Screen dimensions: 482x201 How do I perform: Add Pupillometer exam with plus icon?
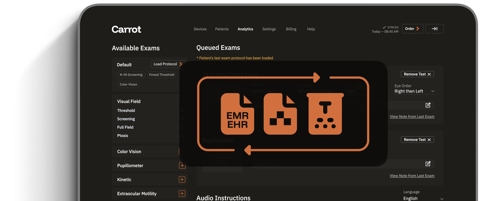182,165
